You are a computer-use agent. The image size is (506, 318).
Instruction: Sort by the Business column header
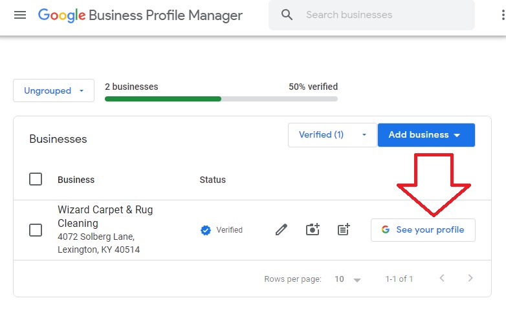pos(76,180)
